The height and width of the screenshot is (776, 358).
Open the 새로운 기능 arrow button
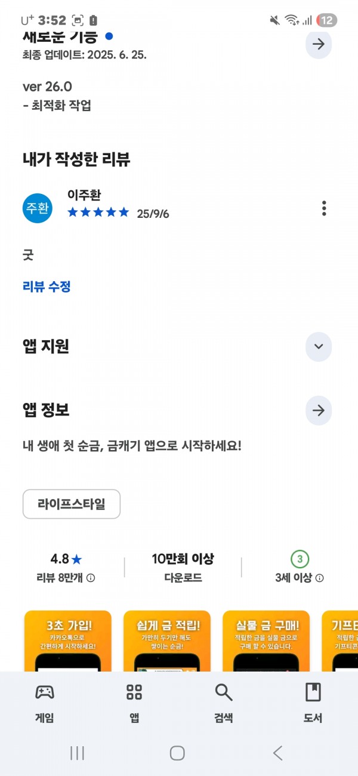click(319, 44)
